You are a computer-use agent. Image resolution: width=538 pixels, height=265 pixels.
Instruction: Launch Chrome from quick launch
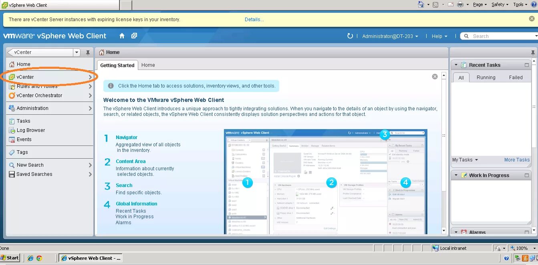(39, 258)
